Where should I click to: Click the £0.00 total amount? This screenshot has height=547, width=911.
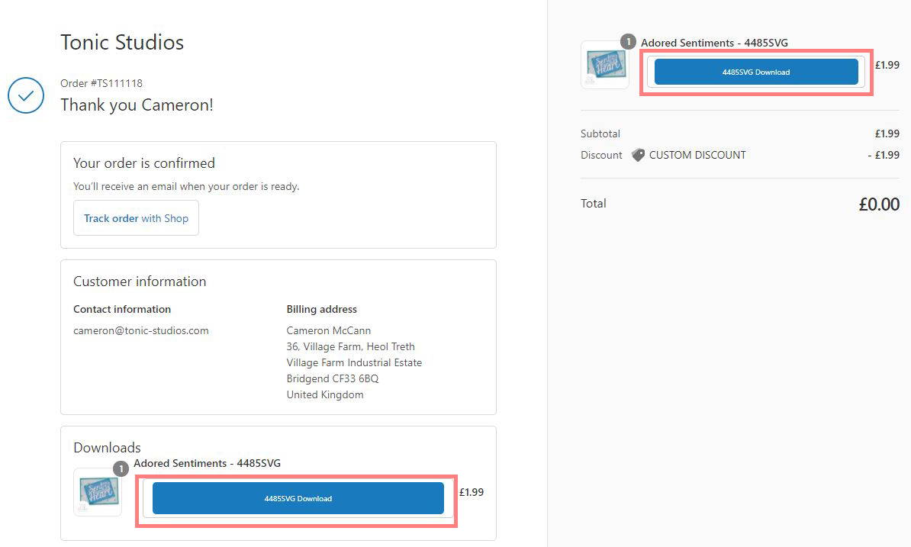coord(879,204)
